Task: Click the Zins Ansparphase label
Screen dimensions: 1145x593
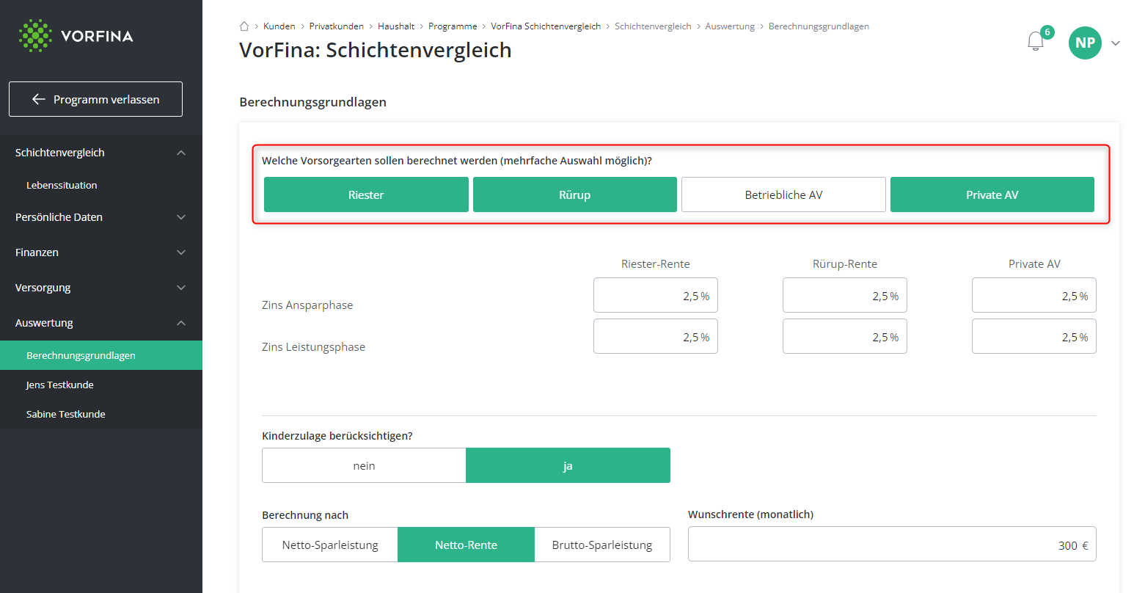Action: (307, 305)
